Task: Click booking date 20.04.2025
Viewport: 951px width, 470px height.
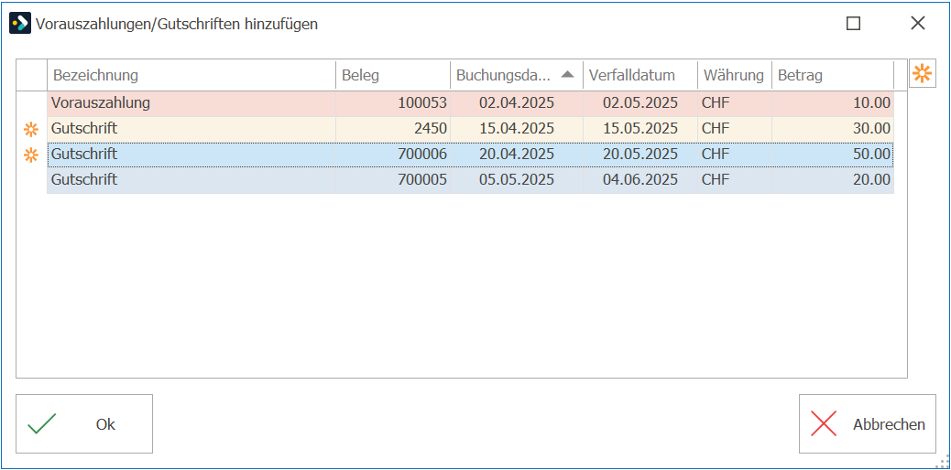Action: pos(517,155)
